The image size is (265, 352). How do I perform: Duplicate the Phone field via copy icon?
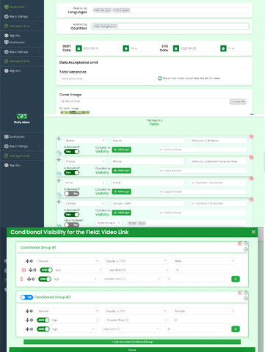(x=59, y=173)
